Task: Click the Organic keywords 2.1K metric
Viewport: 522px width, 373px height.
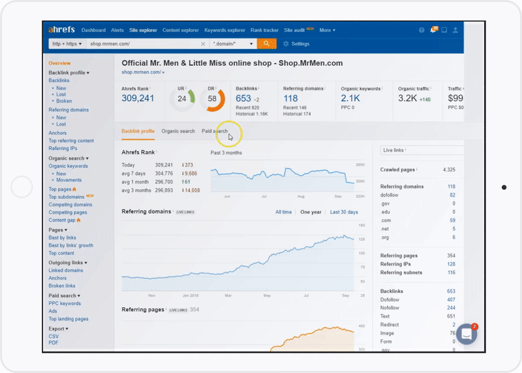Action: pos(350,98)
